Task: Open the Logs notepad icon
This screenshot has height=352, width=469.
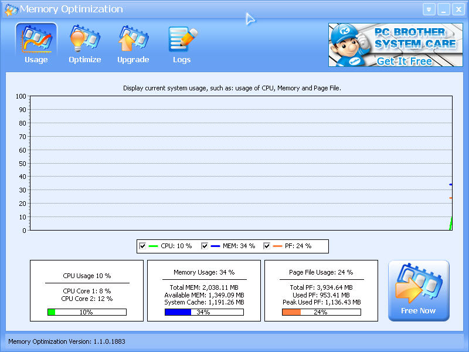Action: pyautogui.click(x=182, y=39)
